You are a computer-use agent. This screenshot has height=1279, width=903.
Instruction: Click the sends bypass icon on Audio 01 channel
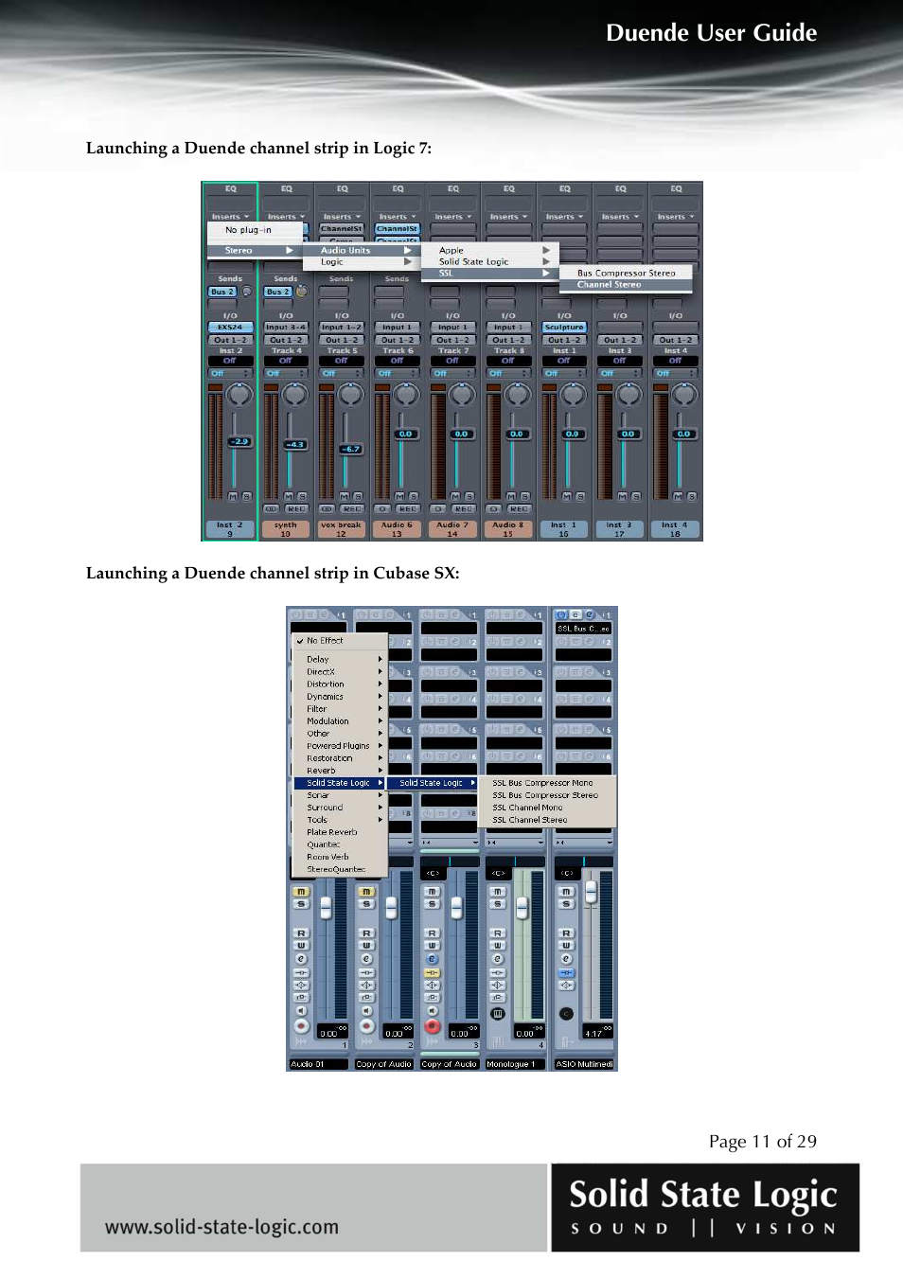pos(301,998)
